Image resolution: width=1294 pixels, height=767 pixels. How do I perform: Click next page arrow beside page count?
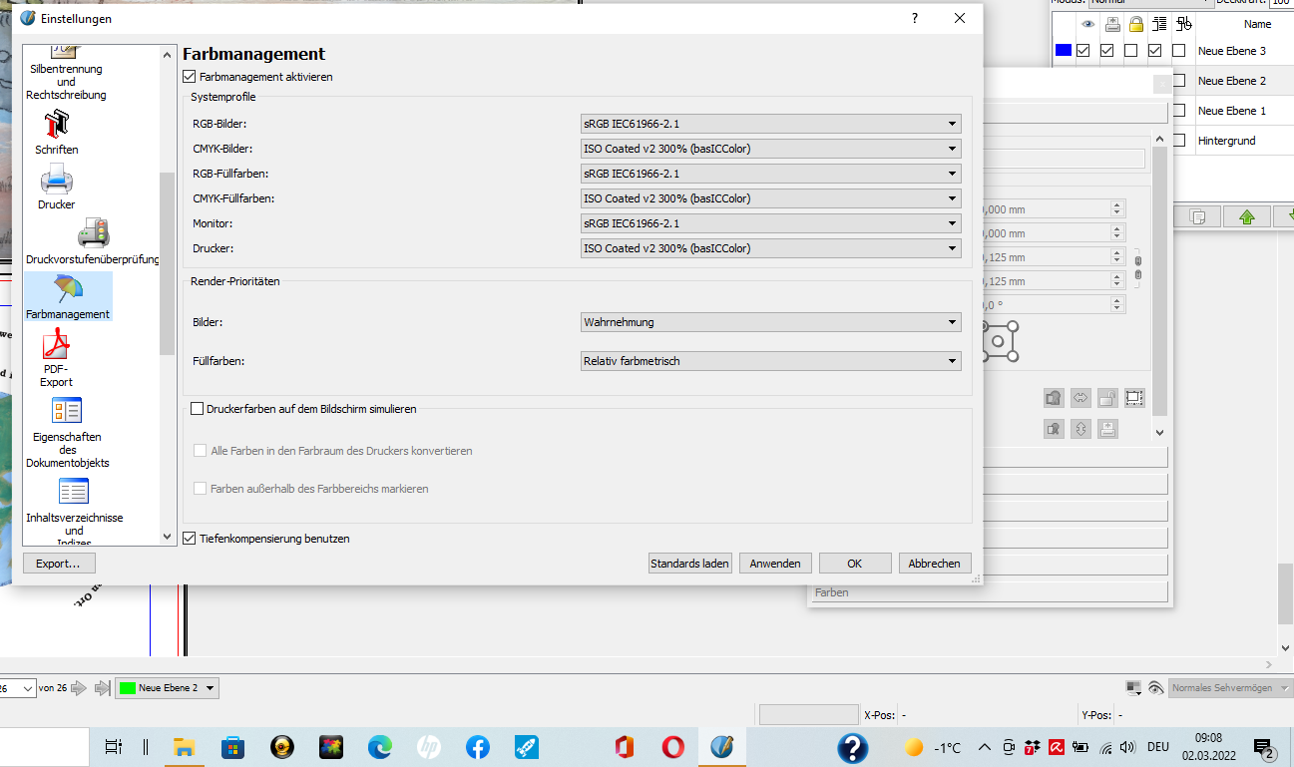click(80, 688)
